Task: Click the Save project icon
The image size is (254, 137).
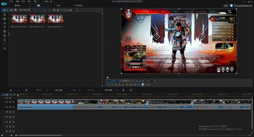Action: tap(35, 2)
